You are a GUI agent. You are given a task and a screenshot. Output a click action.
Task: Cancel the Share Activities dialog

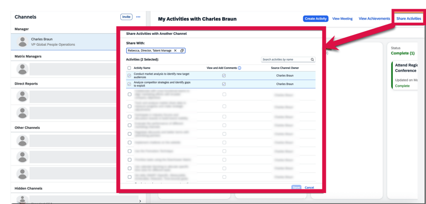pos(309,187)
